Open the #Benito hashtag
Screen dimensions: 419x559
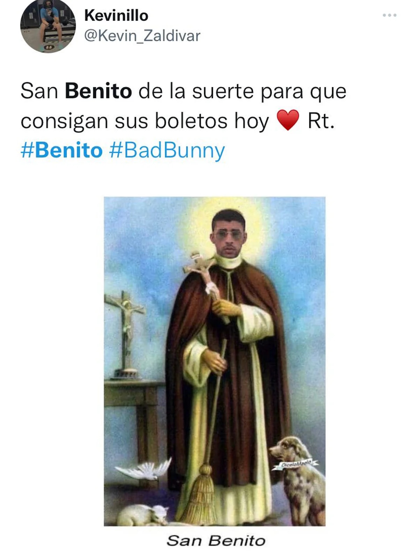coord(61,151)
